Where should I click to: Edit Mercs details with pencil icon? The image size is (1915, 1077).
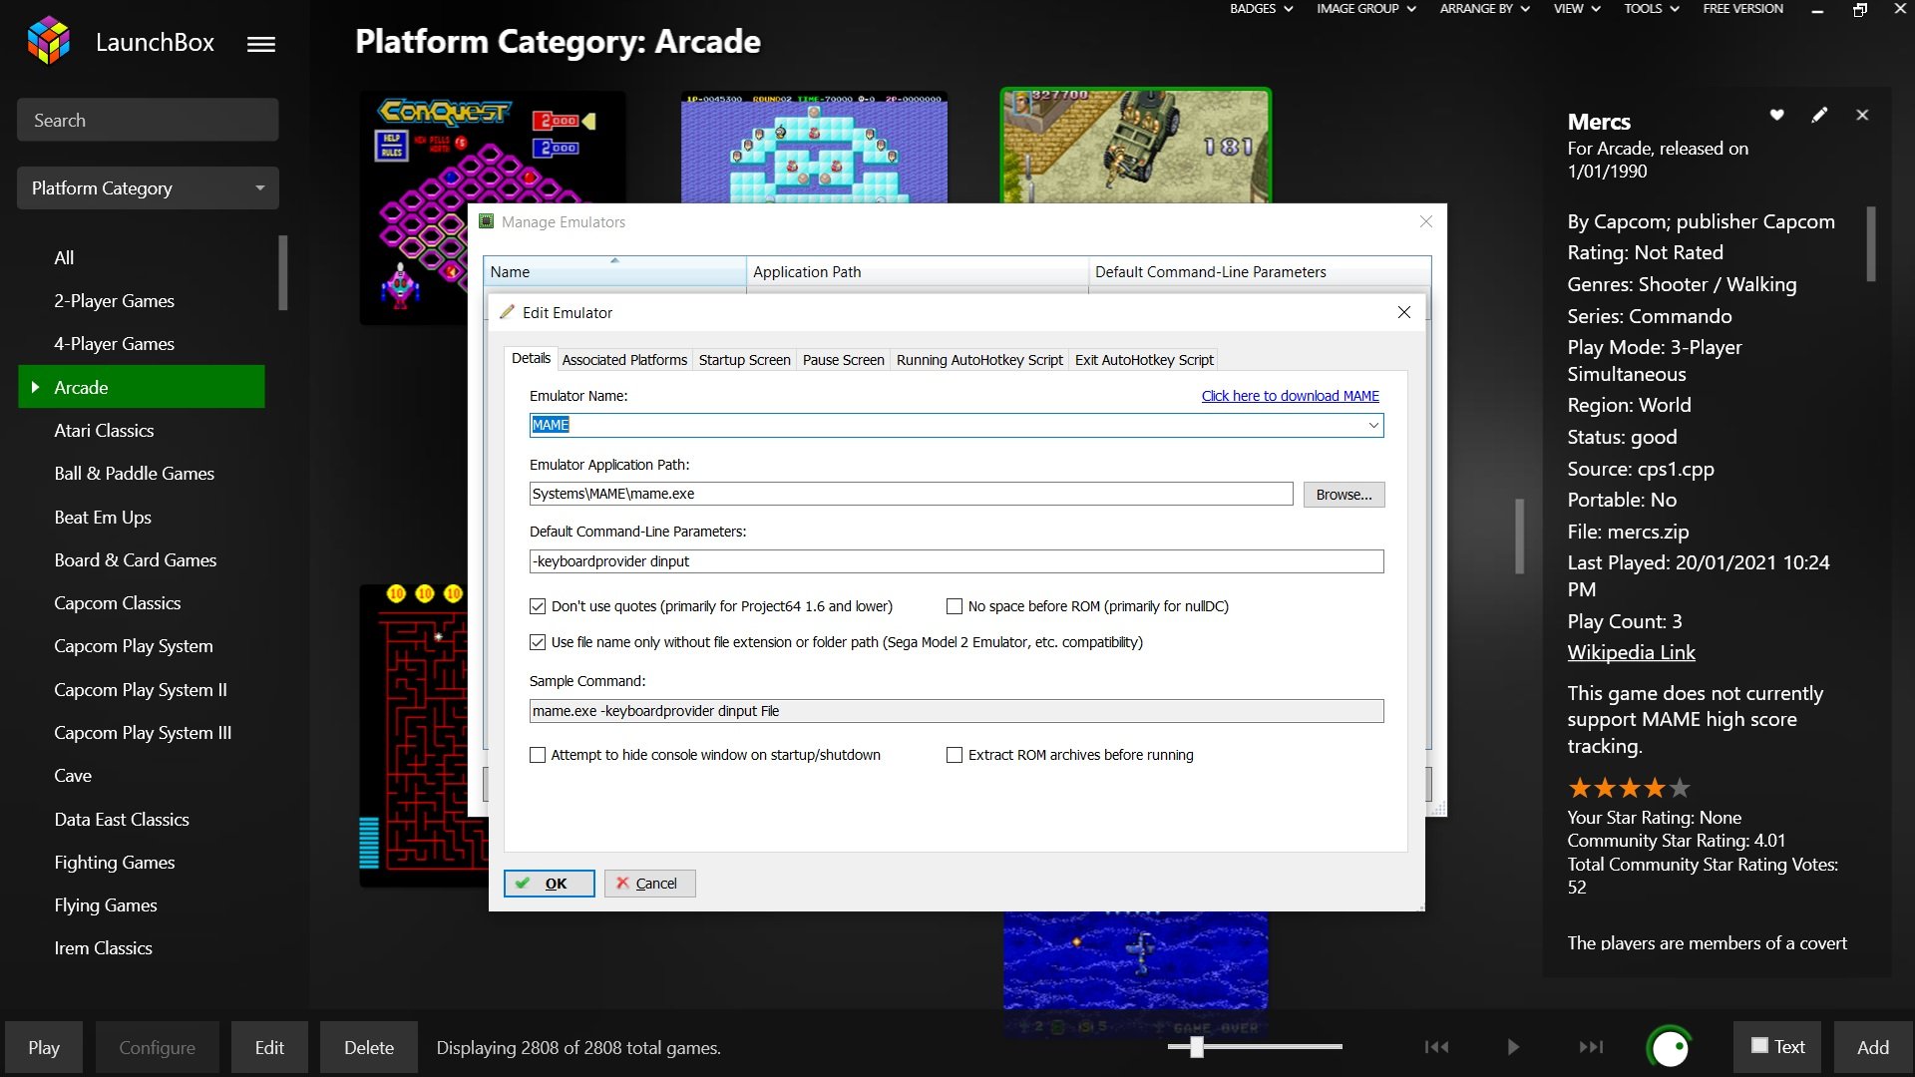coord(1819,115)
